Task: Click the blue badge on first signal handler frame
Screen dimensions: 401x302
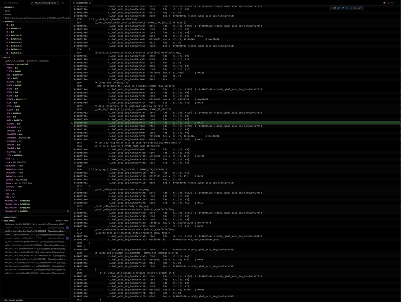Action: 67,228
